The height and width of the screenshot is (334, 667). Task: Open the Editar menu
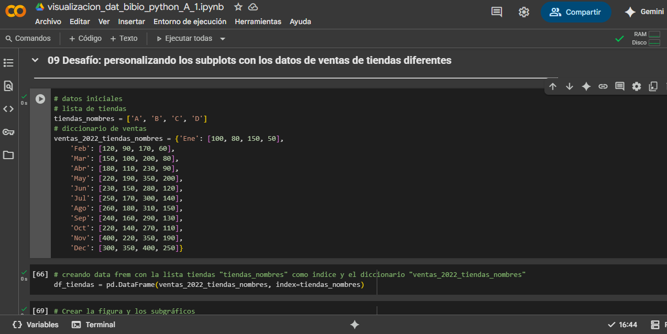coord(80,21)
